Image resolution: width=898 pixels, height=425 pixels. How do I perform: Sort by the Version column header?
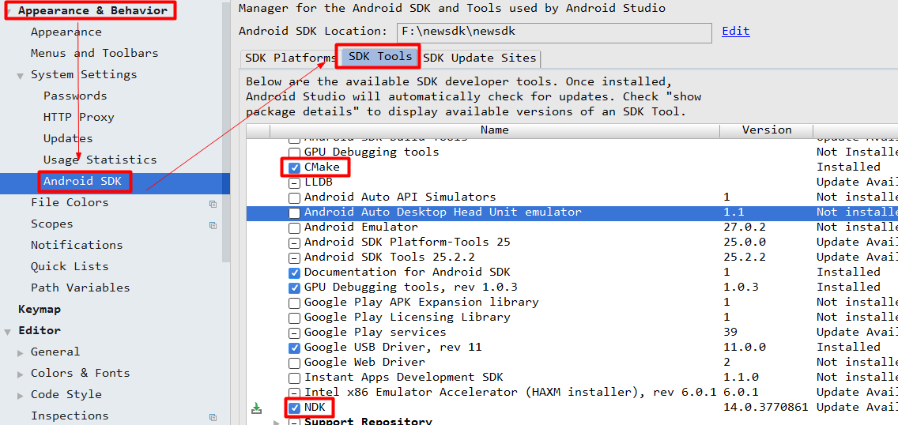click(x=767, y=130)
